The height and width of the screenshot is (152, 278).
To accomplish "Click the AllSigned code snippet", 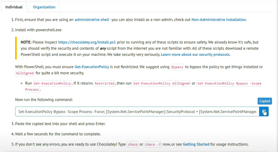I will coord(25,73).
